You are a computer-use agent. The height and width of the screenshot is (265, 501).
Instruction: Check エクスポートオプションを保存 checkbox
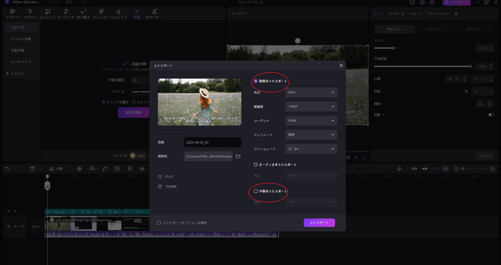[x=159, y=223]
